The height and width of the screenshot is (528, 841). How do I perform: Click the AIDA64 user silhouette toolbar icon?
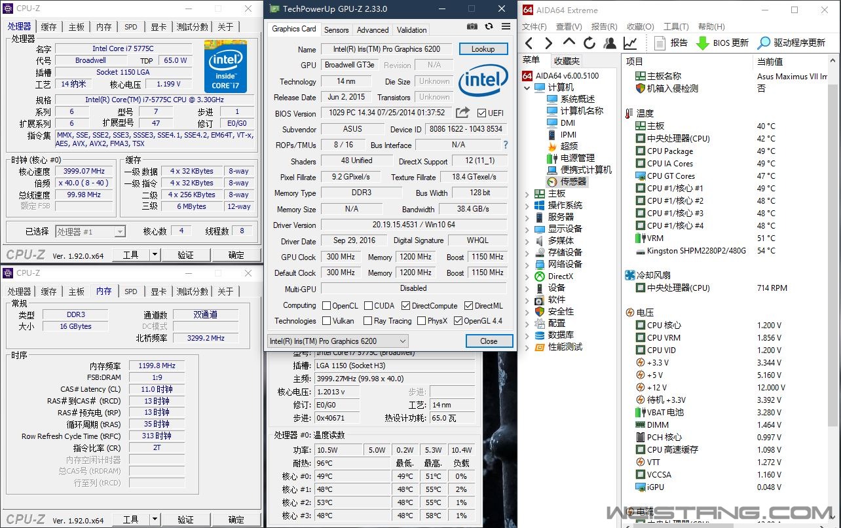point(610,43)
